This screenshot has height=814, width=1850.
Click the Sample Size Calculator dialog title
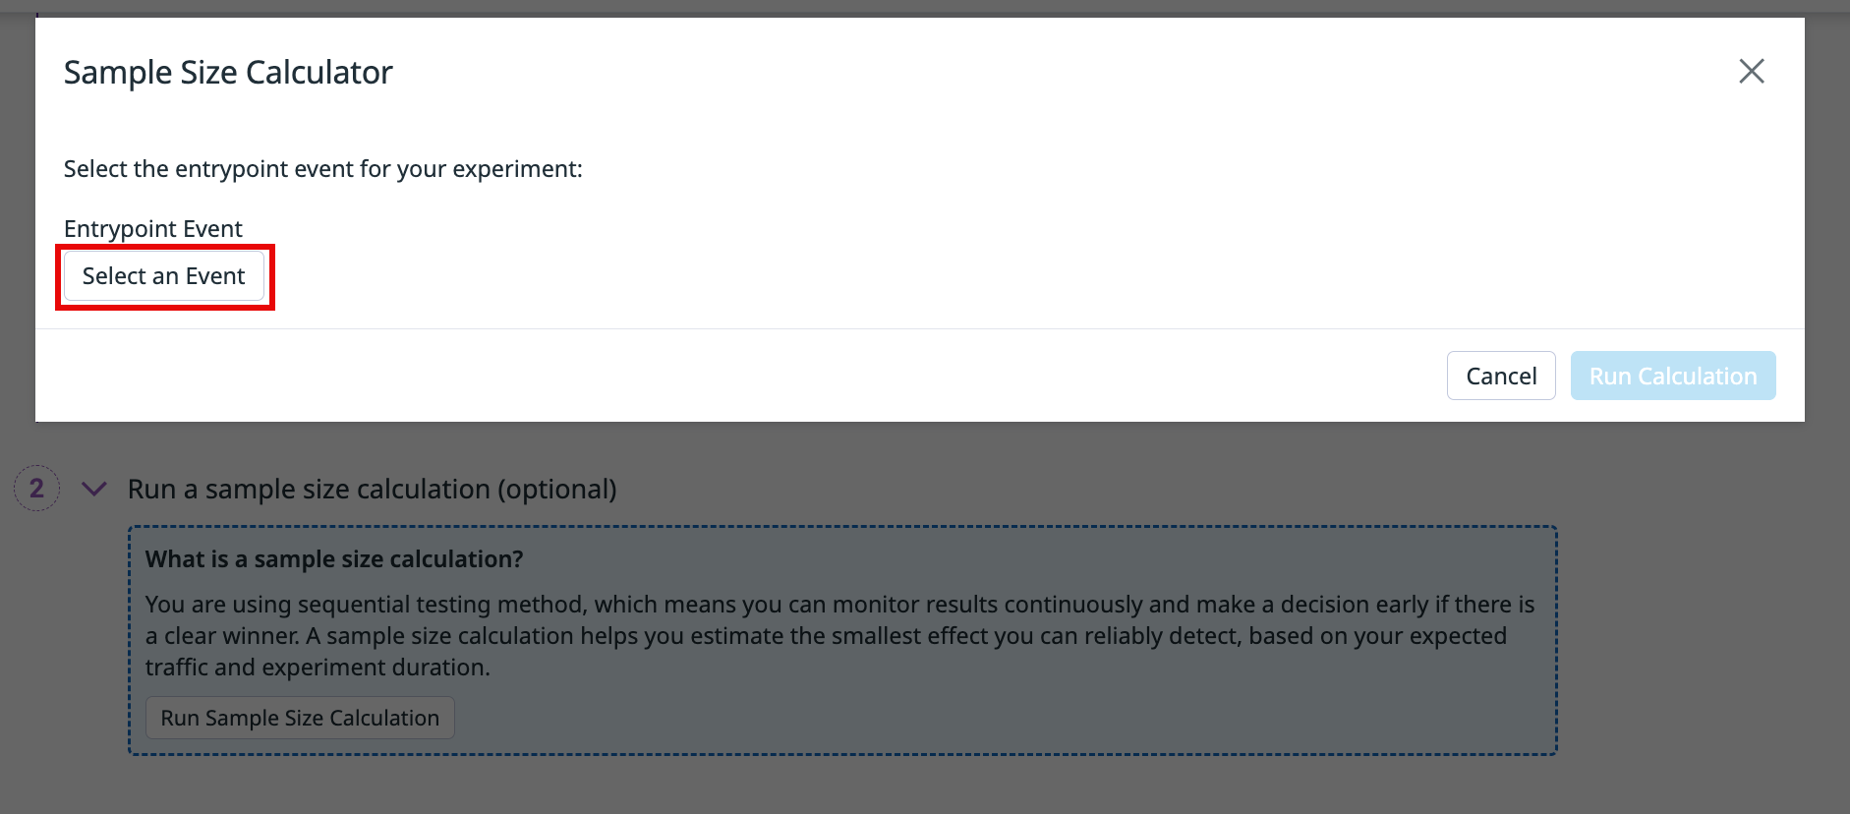(228, 73)
